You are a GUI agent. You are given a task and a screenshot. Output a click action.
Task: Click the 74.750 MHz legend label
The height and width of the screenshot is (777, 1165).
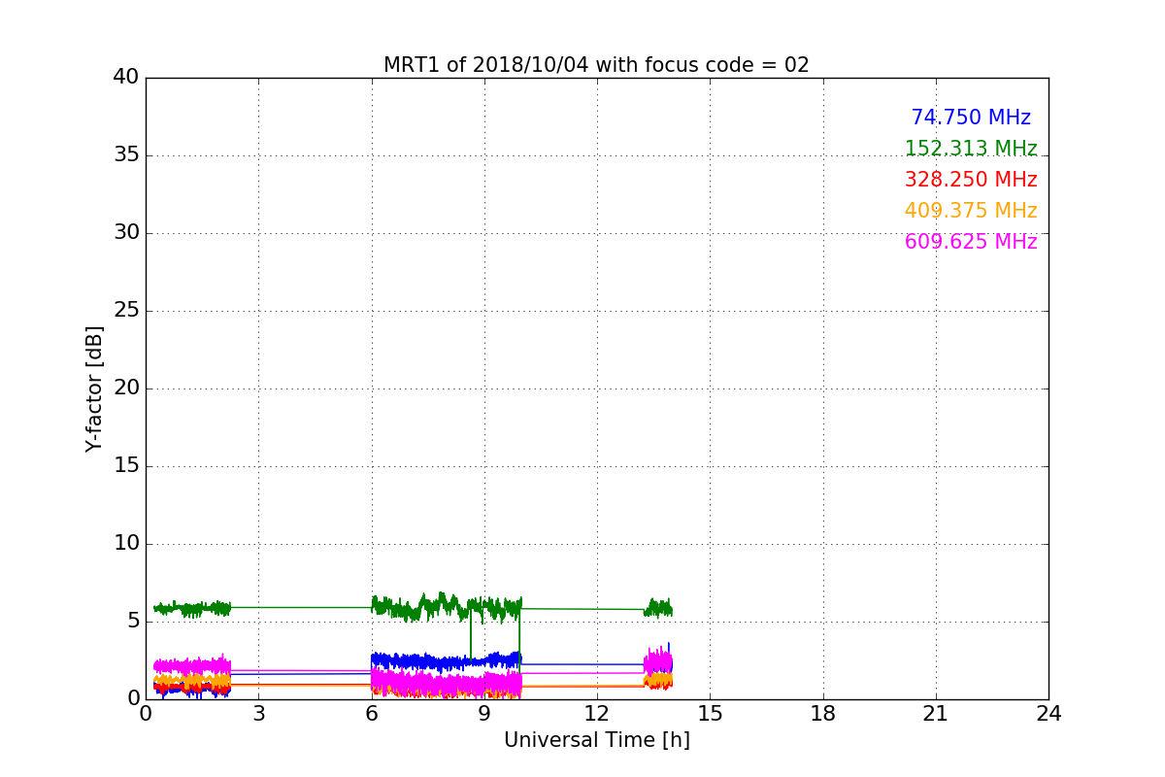click(x=971, y=118)
